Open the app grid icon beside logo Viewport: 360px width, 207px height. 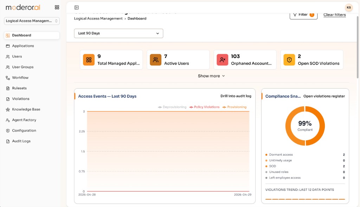pos(57,7)
